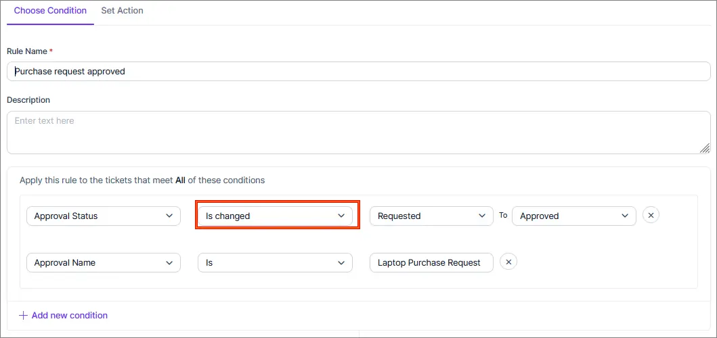Switch to the Set Action tab
The width and height of the screenshot is (717, 338).
click(122, 11)
